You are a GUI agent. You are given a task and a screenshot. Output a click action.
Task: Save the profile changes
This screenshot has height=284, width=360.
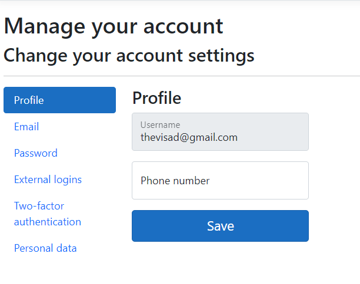220,226
